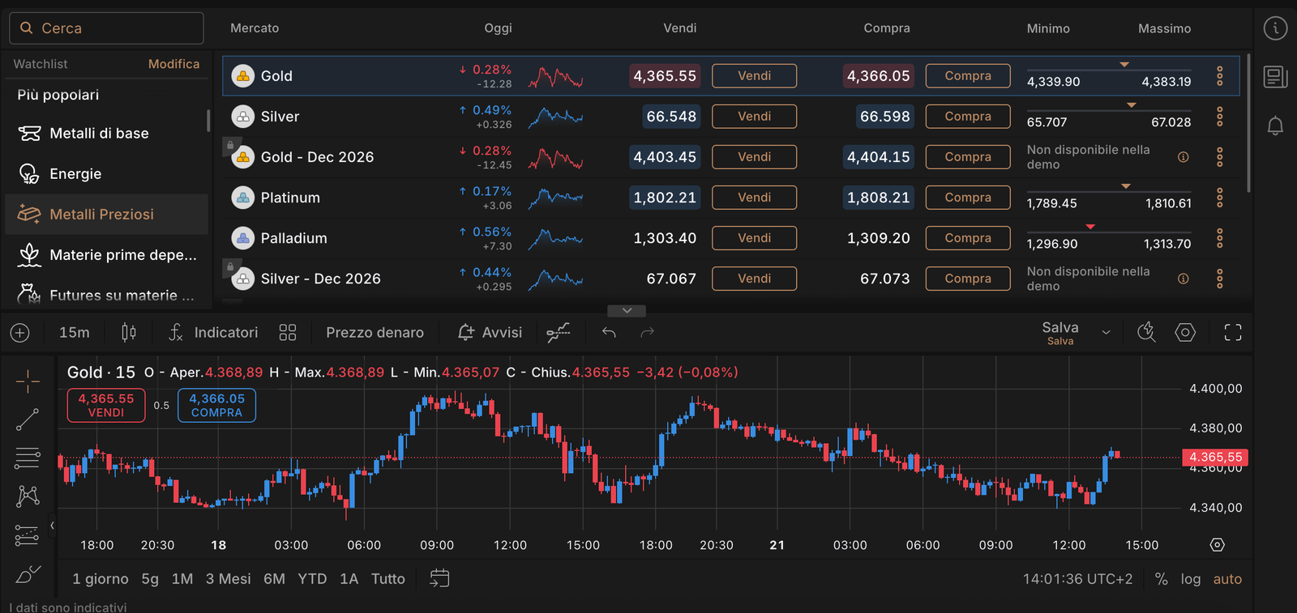Open the 15m timeframe selector

click(x=75, y=333)
